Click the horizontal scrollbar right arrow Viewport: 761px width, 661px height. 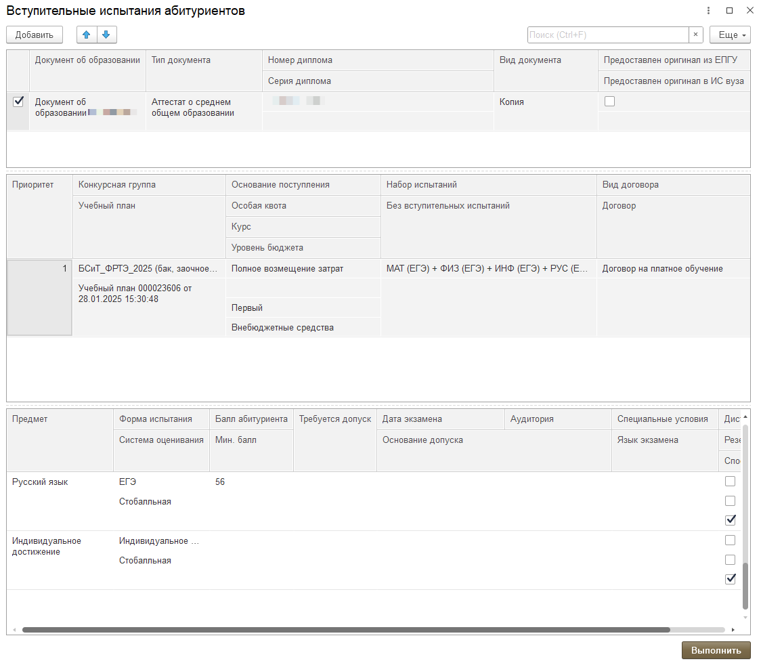point(733,629)
